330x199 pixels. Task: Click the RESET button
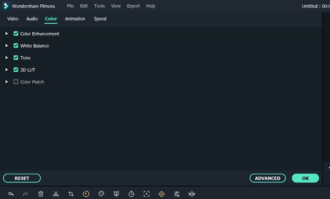click(x=22, y=178)
